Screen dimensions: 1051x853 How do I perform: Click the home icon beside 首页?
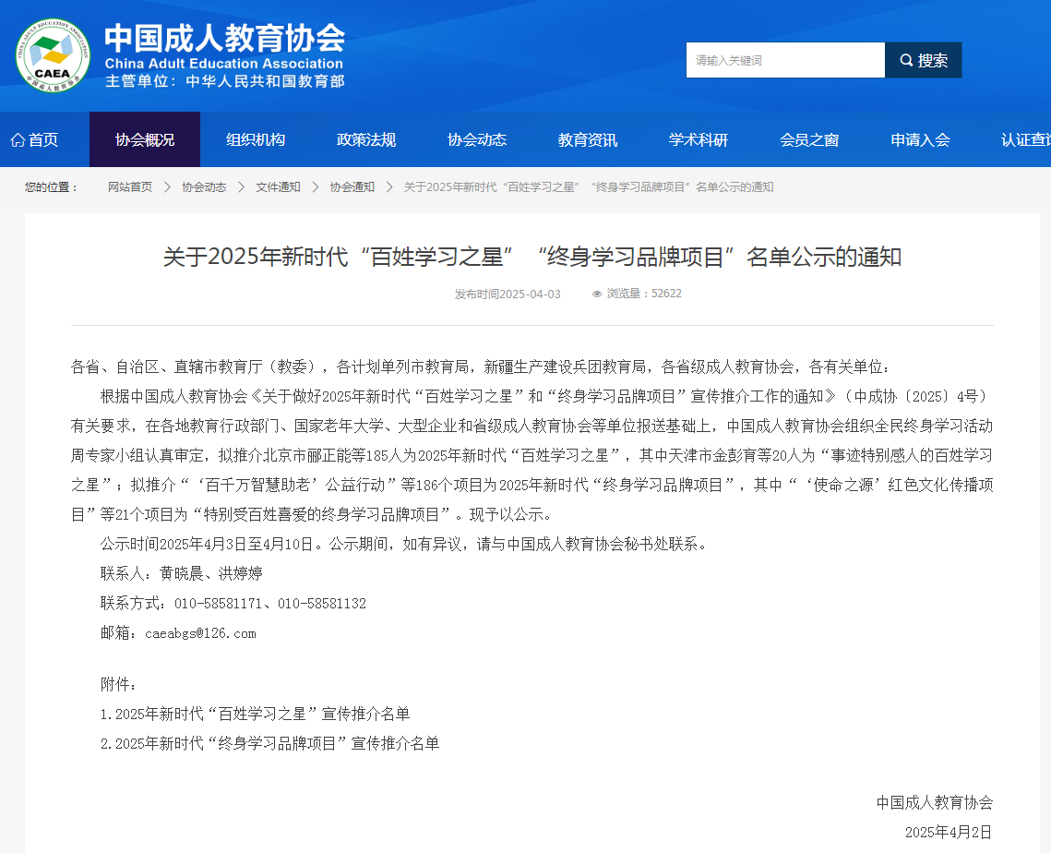tap(18, 140)
